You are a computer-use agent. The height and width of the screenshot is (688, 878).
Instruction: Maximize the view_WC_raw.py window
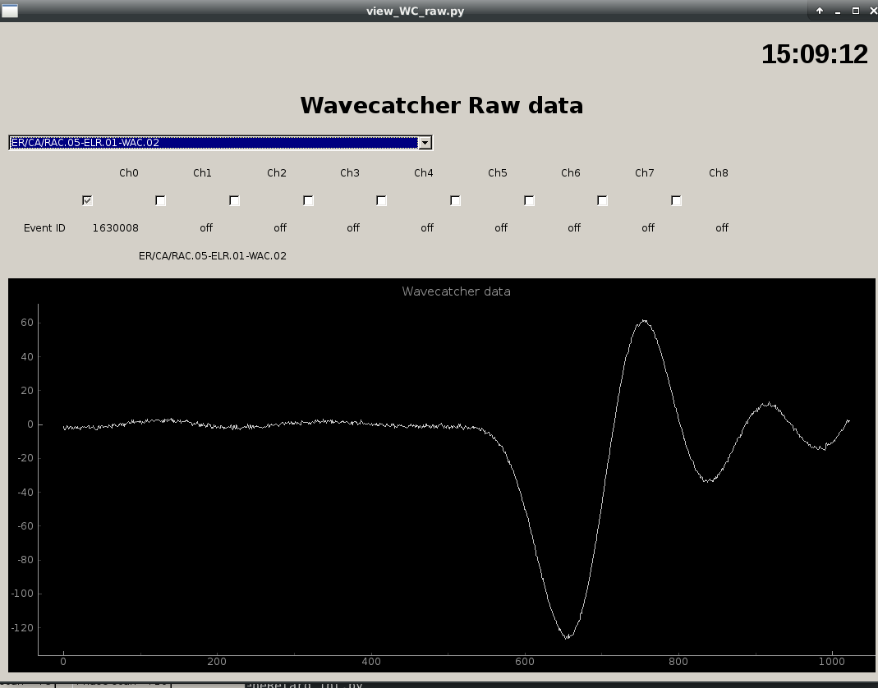pyautogui.click(x=855, y=11)
